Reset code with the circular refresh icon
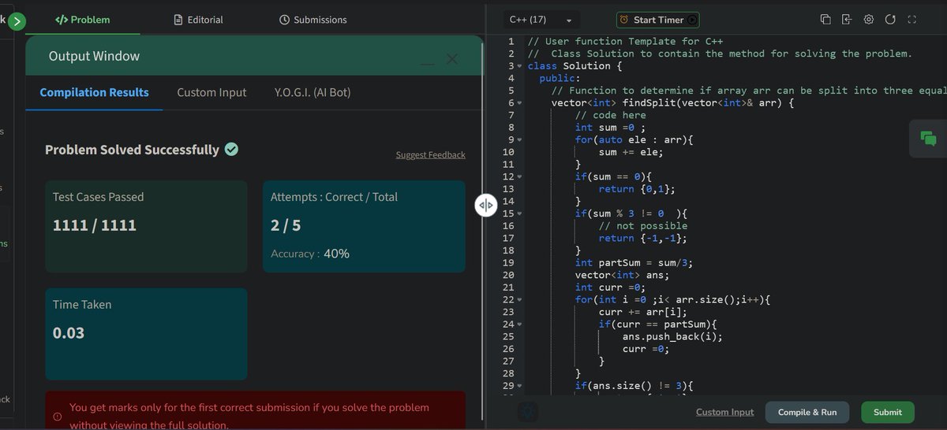The width and height of the screenshot is (947, 430). [890, 20]
